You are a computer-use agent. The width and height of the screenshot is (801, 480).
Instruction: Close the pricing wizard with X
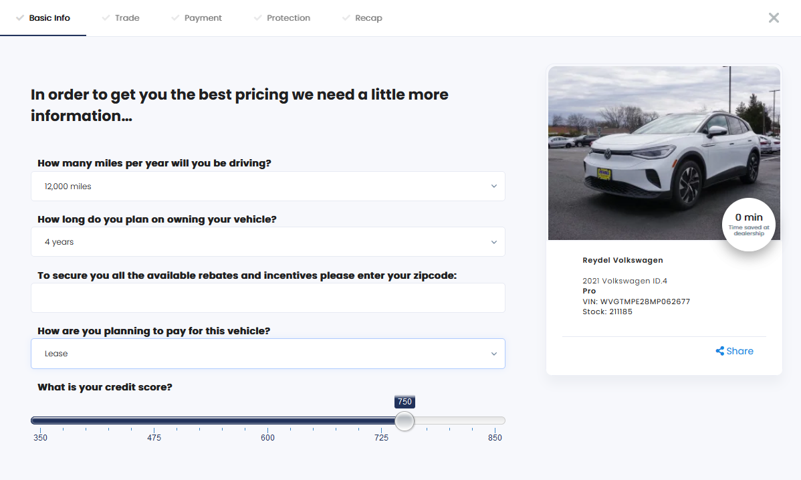pyautogui.click(x=774, y=18)
